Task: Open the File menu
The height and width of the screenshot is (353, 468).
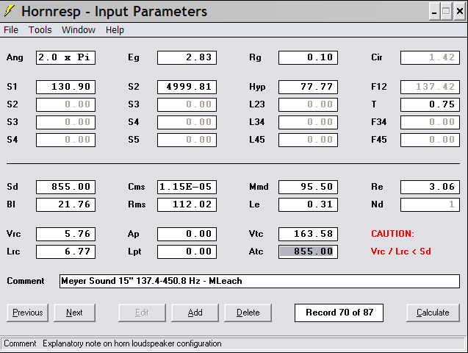Action: point(11,30)
